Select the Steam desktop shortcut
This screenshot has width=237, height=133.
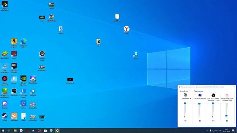(x=5, y=116)
